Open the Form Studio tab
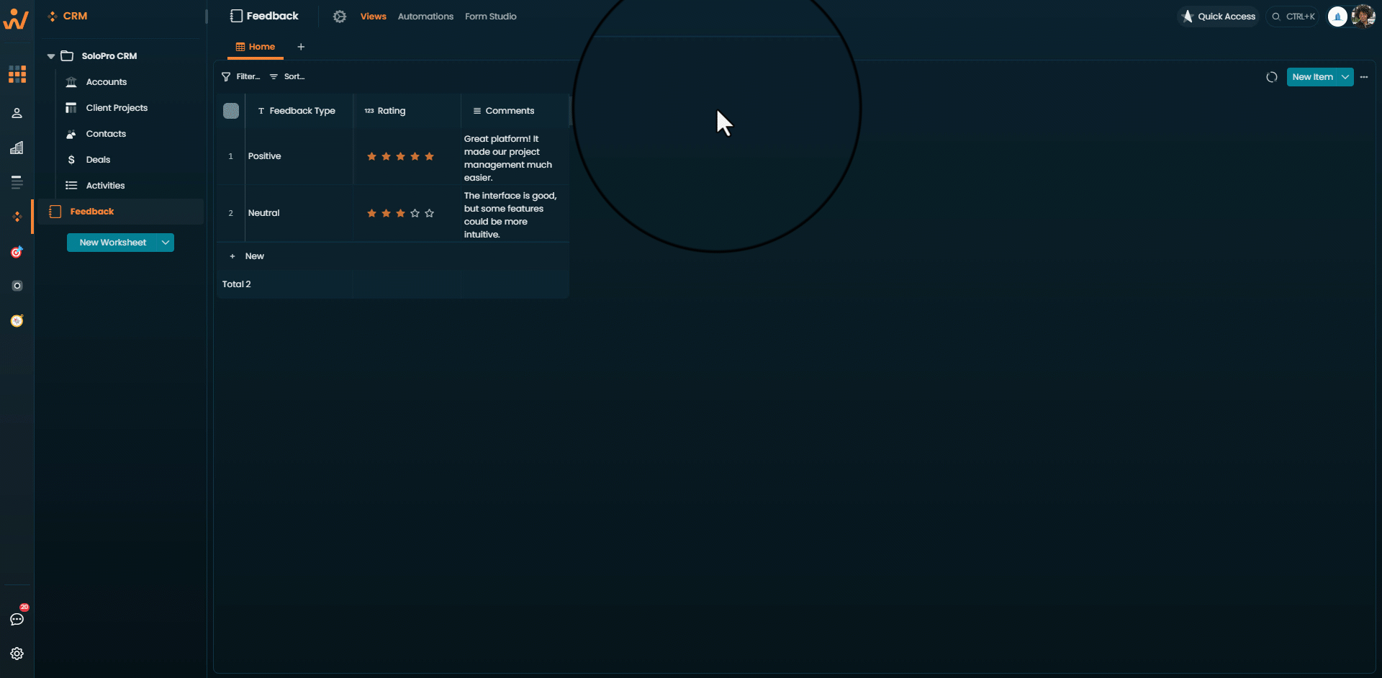This screenshot has width=1382, height=678. pos(491,17)
